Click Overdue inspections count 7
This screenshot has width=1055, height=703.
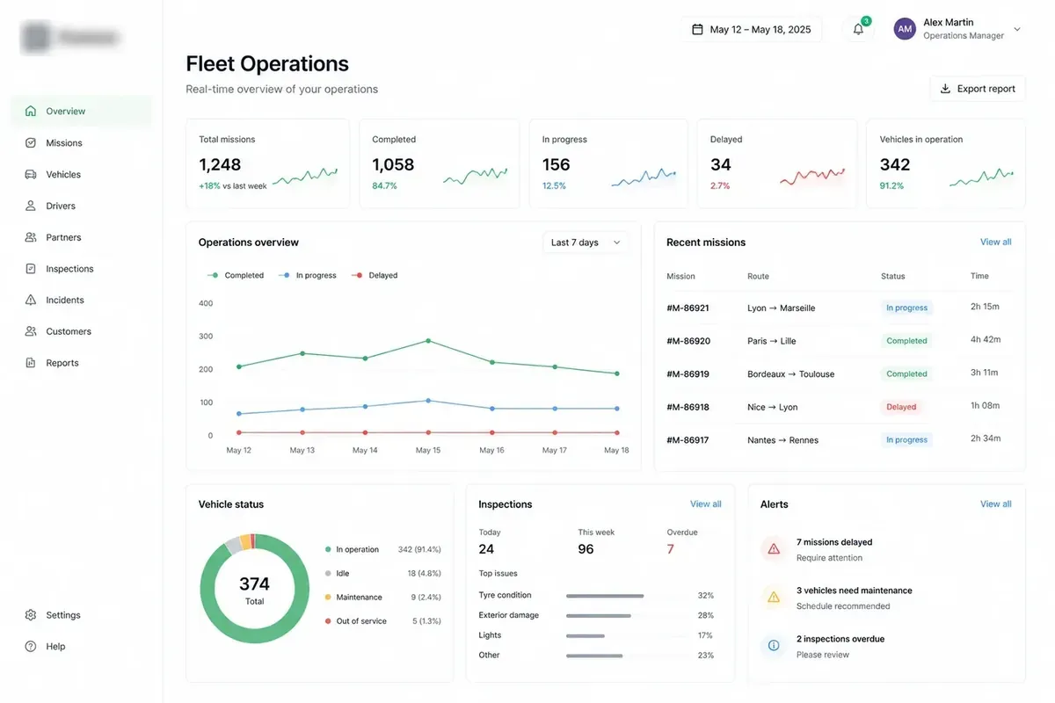point(671,549)
